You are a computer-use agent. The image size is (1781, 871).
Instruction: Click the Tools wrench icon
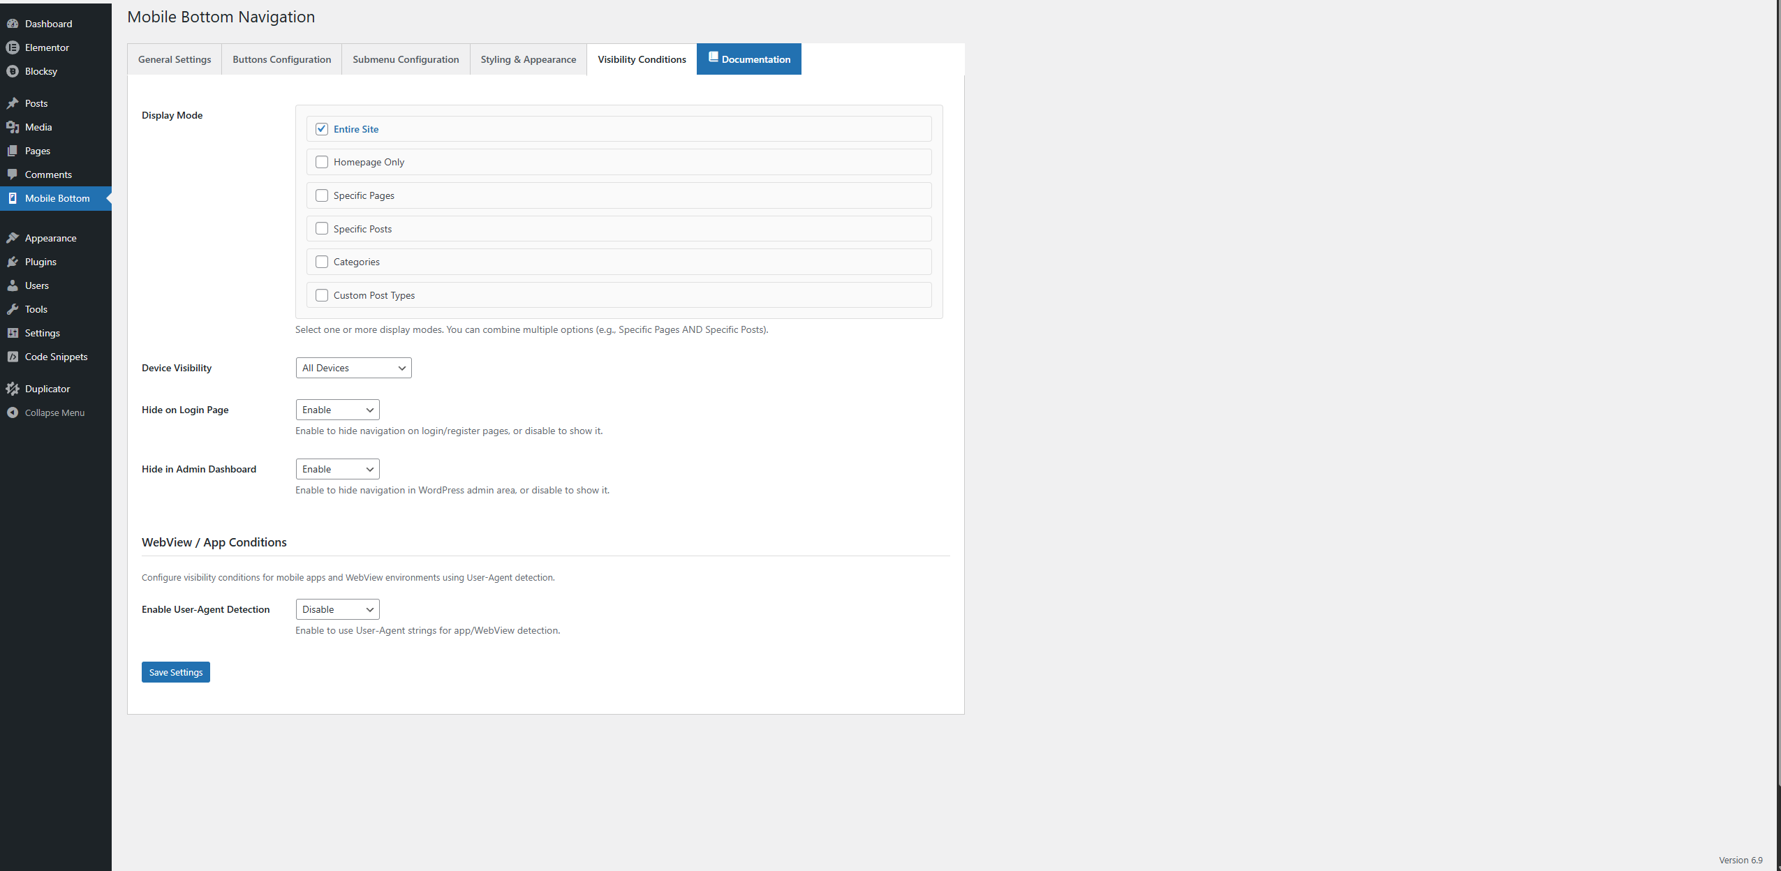[x=13, y=309]
